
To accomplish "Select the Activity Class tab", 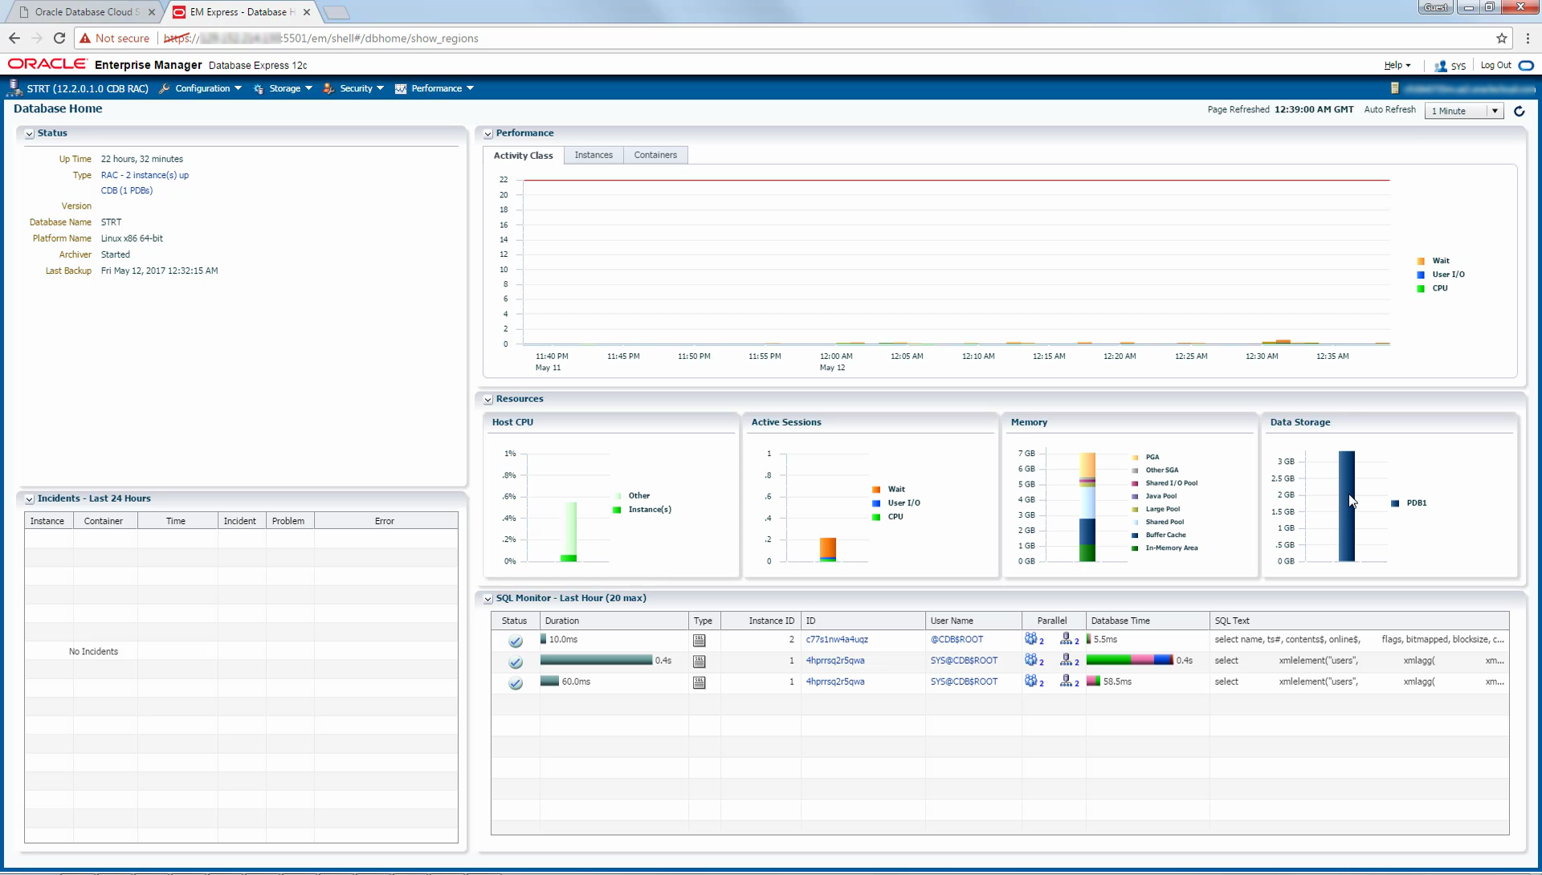I will [x=523, y=156].
